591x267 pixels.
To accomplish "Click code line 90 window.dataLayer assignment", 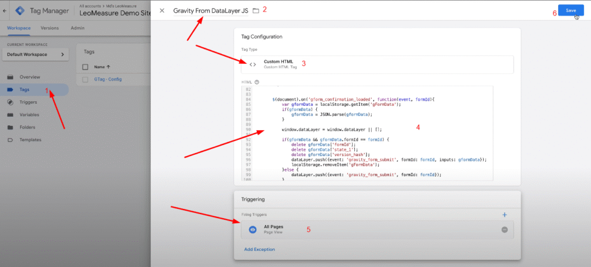I will coord(332,129).
